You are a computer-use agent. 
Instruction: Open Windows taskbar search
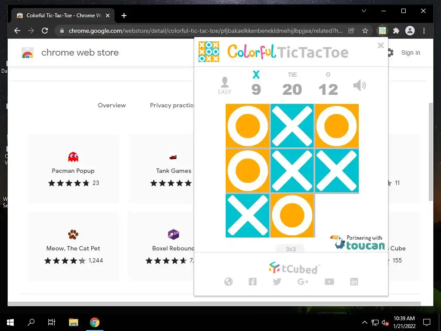pos(31,322)
